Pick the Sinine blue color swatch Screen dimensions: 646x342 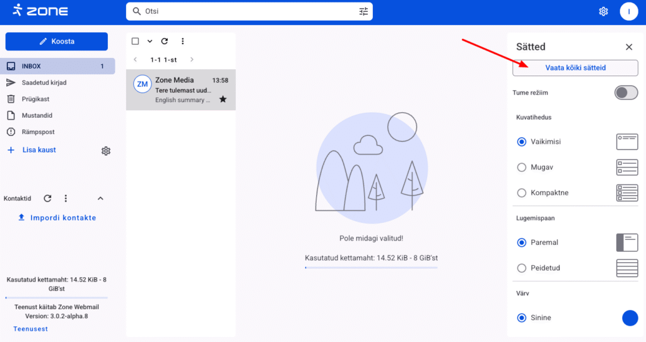630,318
